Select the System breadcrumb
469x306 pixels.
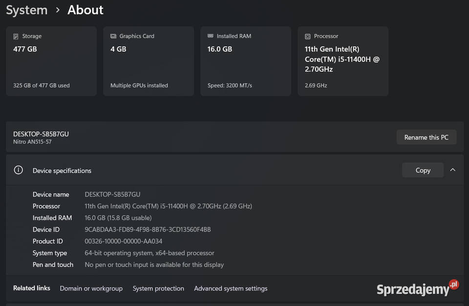pos(26,10)
